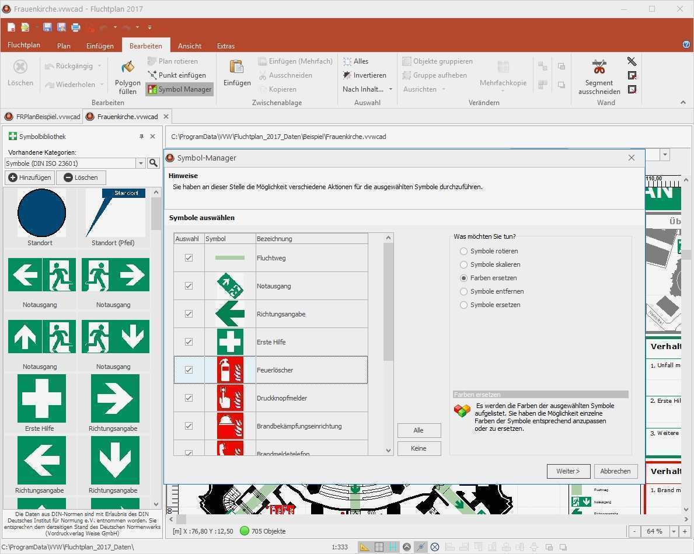This screenshot has width=694, height=554.
Task: Click the Abbrechen button
Action: [x=615, y=471]
